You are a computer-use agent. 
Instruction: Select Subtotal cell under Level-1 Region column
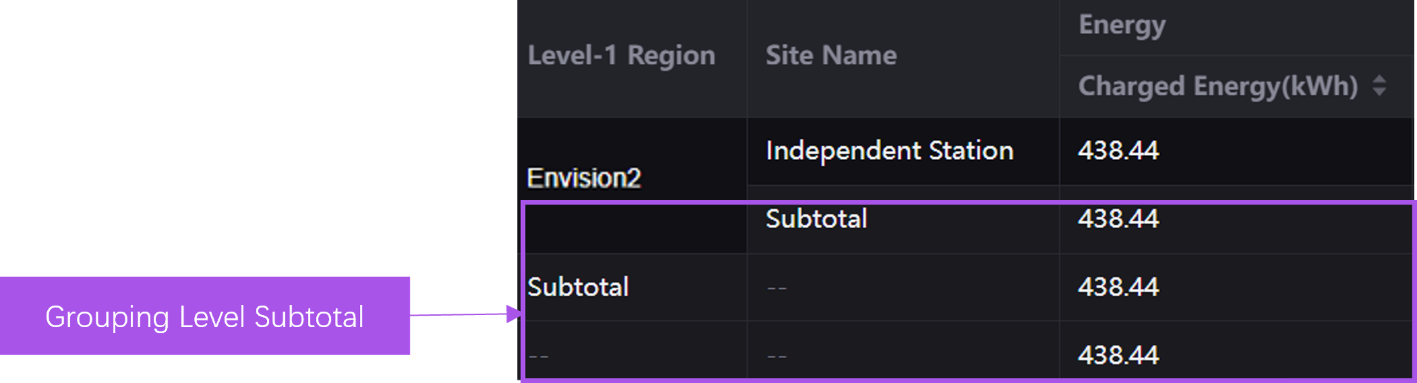pos(578,287)
